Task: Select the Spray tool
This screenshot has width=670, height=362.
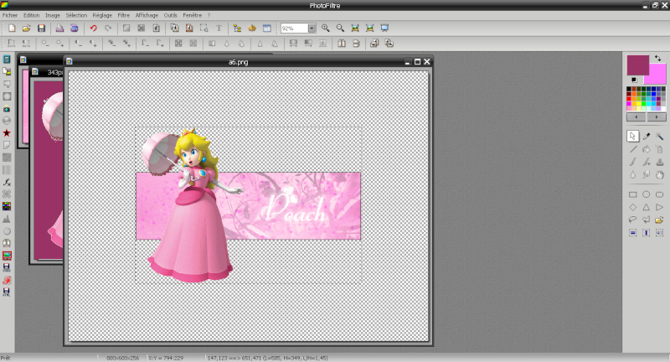Action: [660, 149]
